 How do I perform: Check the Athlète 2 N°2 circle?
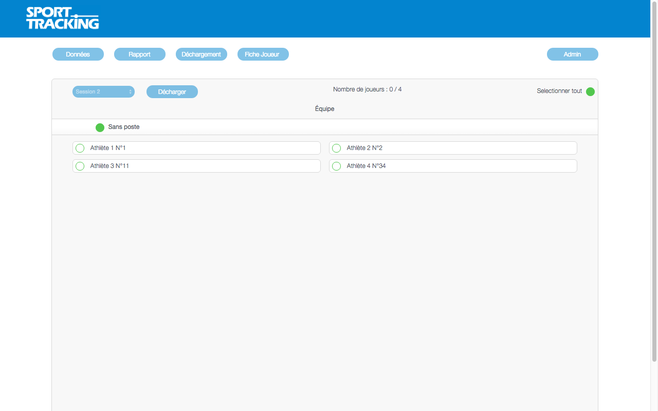(336, 148)
